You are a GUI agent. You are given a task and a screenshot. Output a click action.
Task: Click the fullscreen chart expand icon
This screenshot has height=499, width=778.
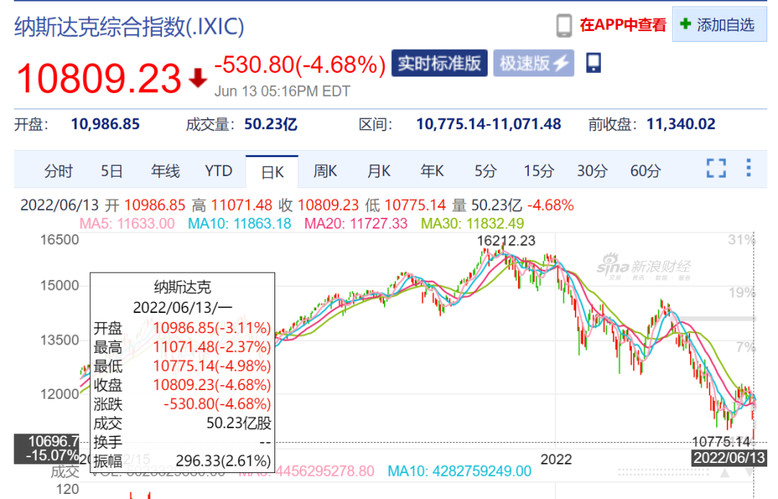tap(716, 167)
